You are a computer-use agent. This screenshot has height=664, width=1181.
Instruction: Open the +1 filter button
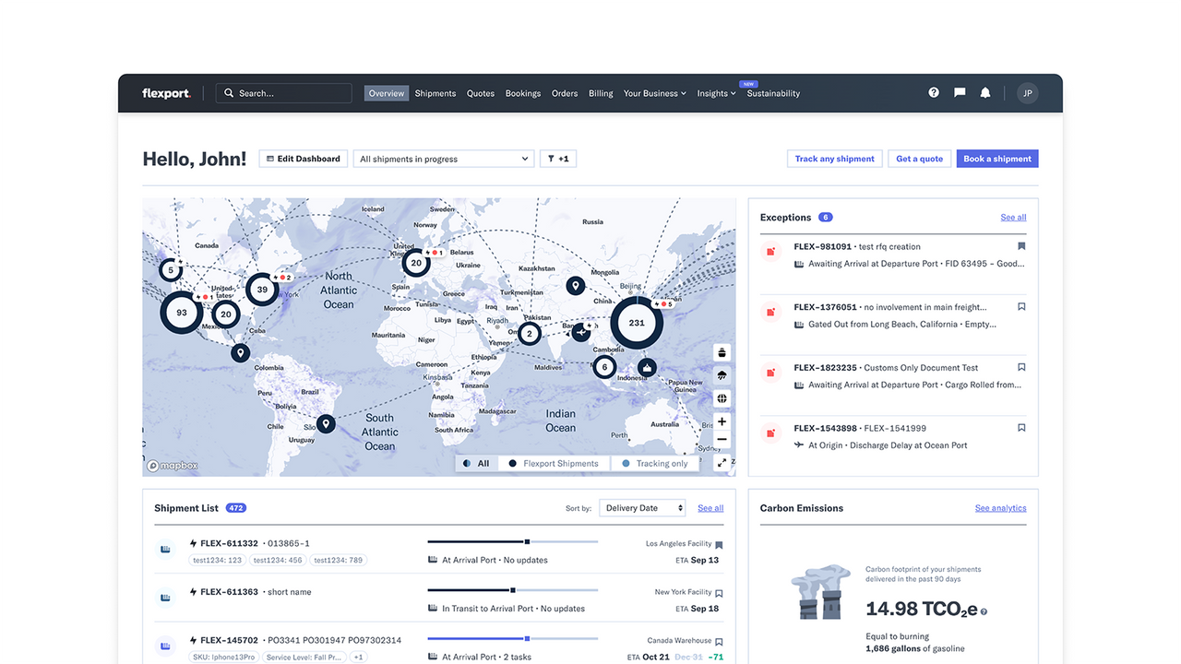click(x=558, y=159)
